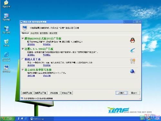Check the 装机人员工具 checkbox
Viewport: 161px width, 121px height.
coord(23,59)
